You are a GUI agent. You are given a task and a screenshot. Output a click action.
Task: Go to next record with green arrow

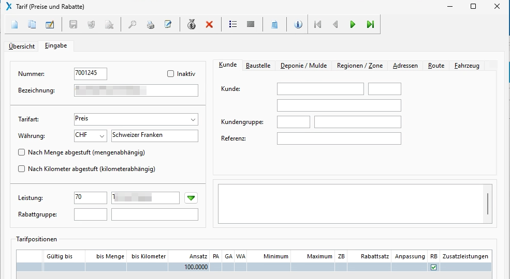353,24
